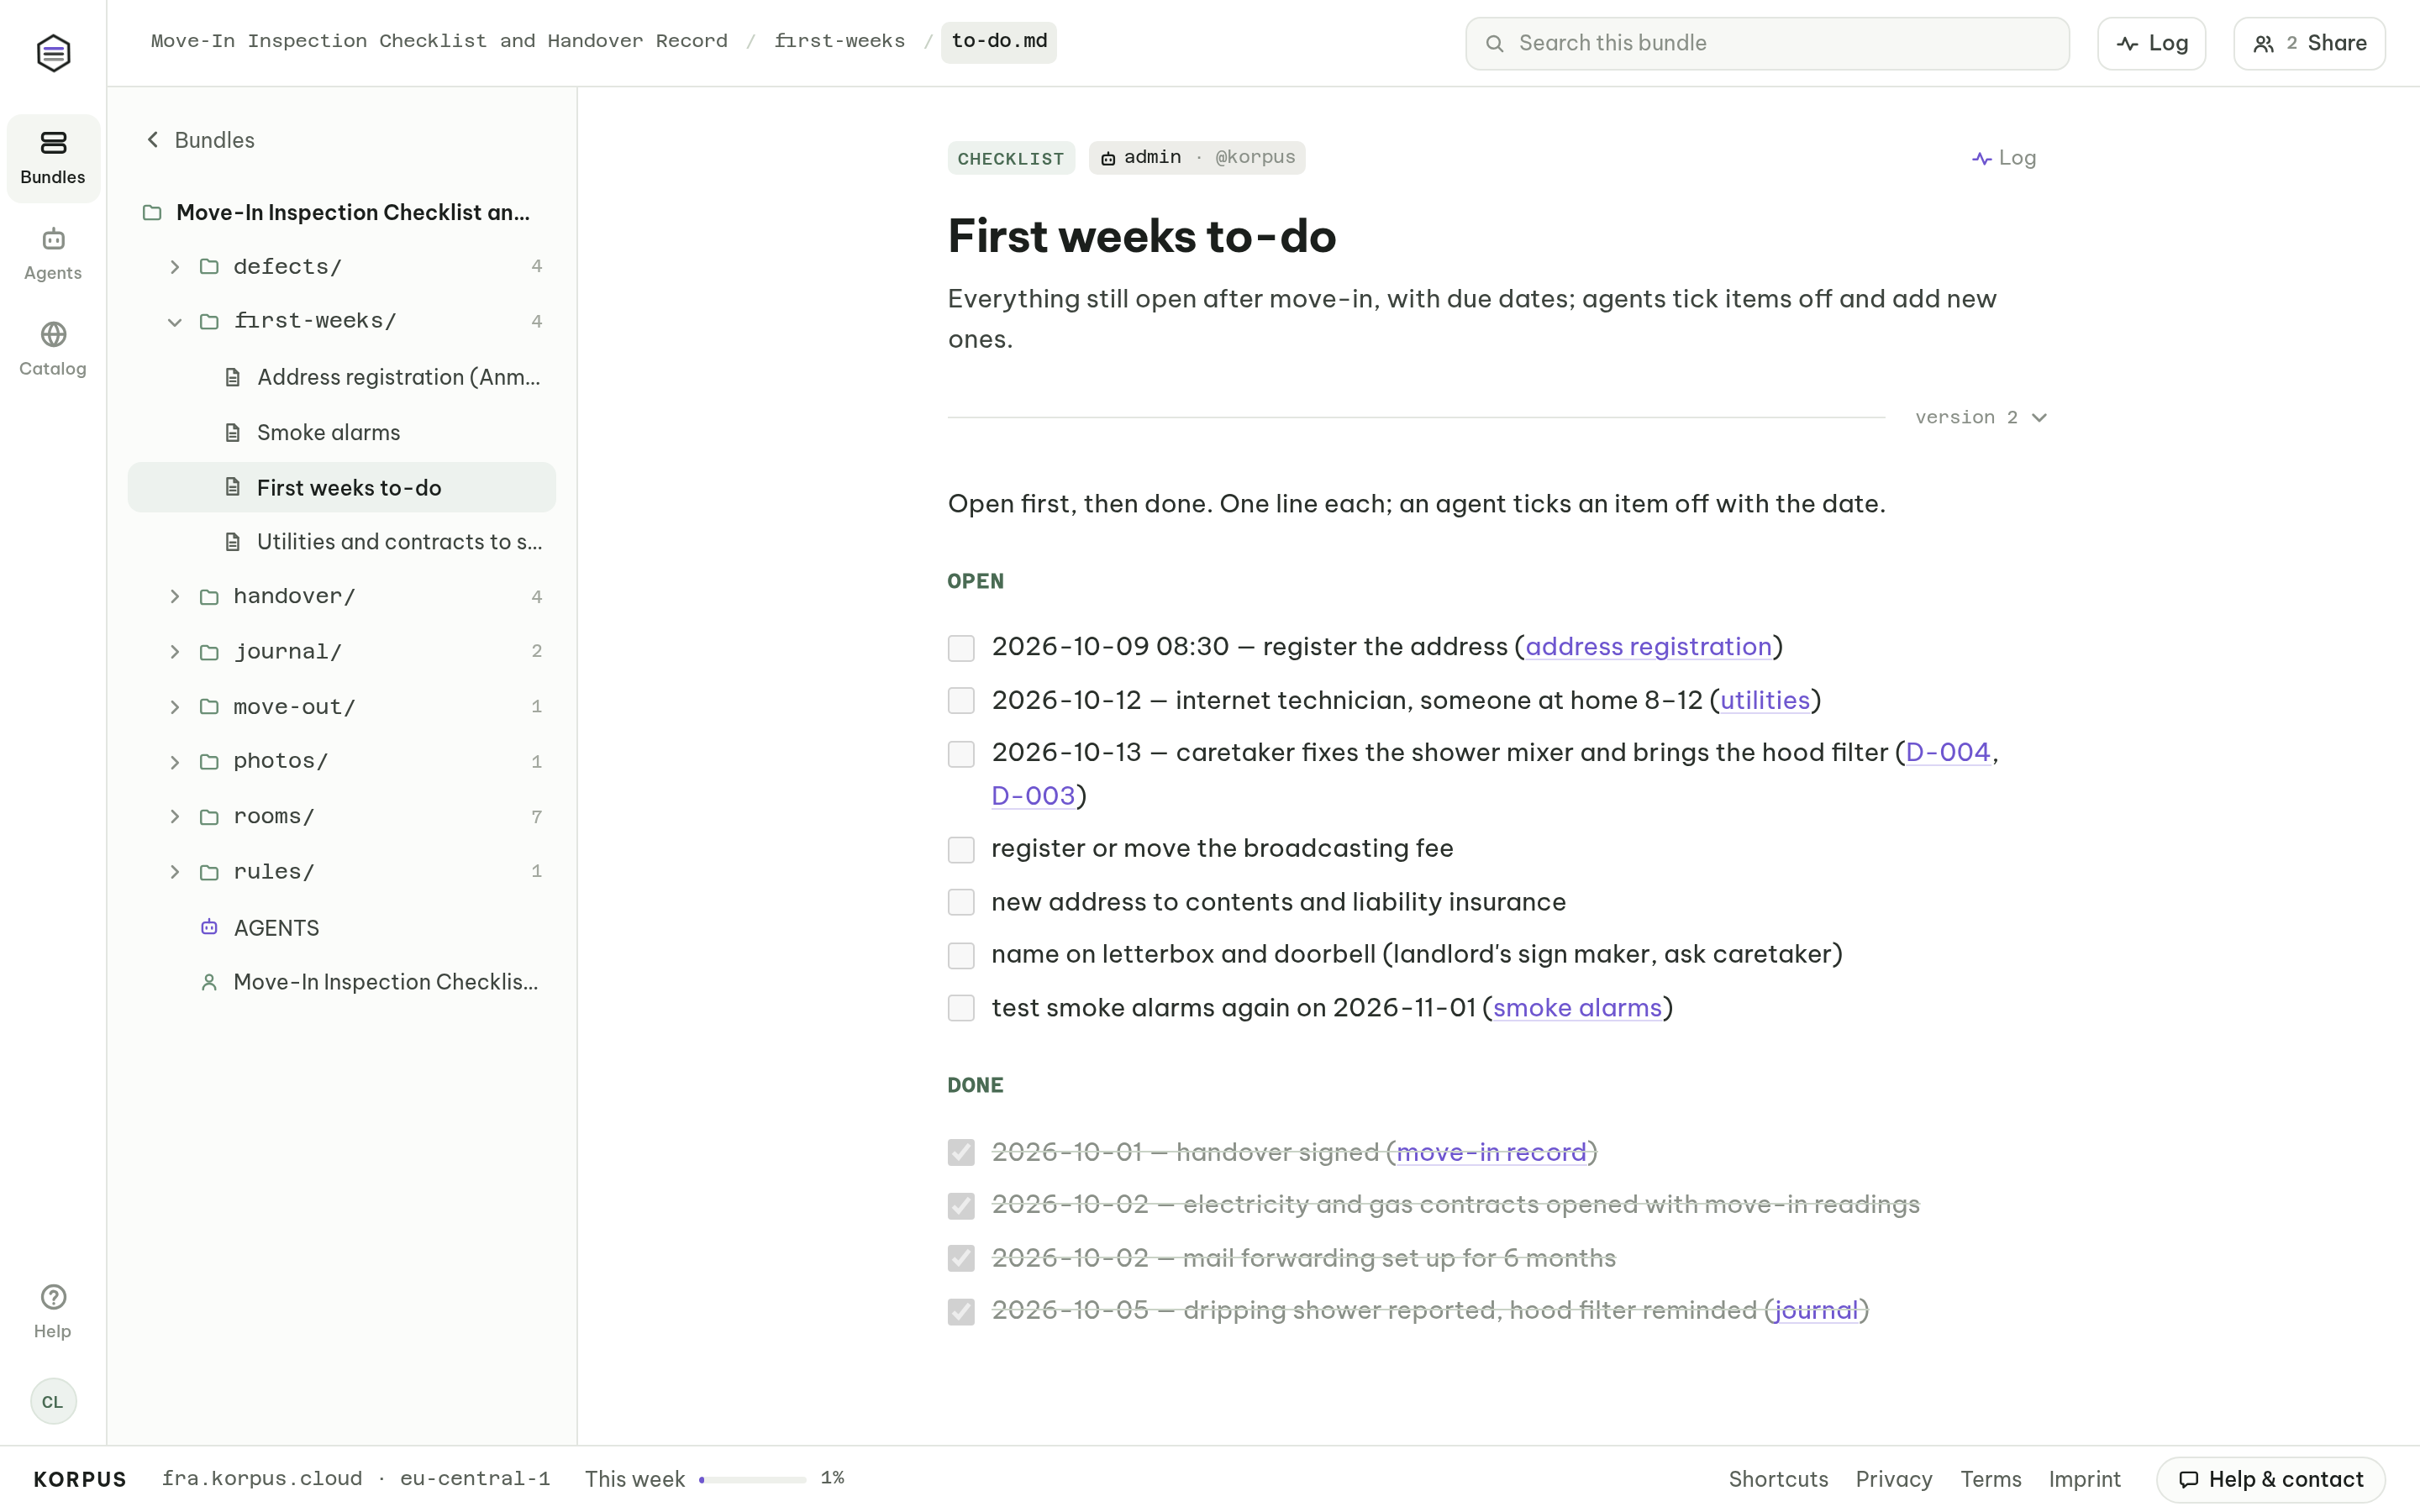This screenshot has height=1512, width=2420.
Task: Click the Share button
Action: click(2309, 43)
